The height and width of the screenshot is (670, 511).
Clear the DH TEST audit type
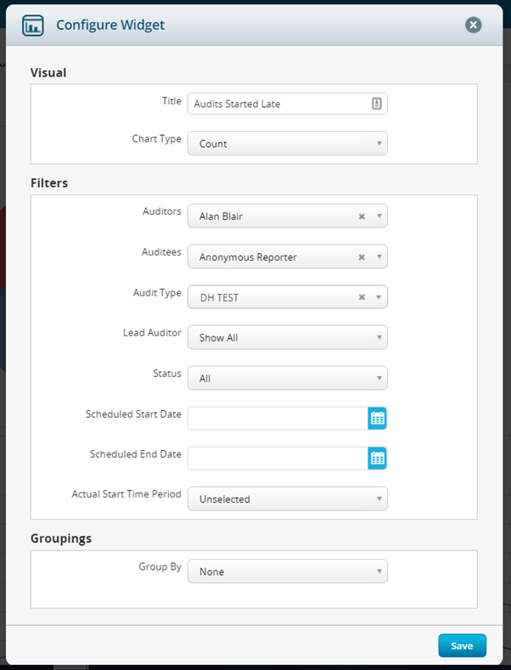point(362,297)
